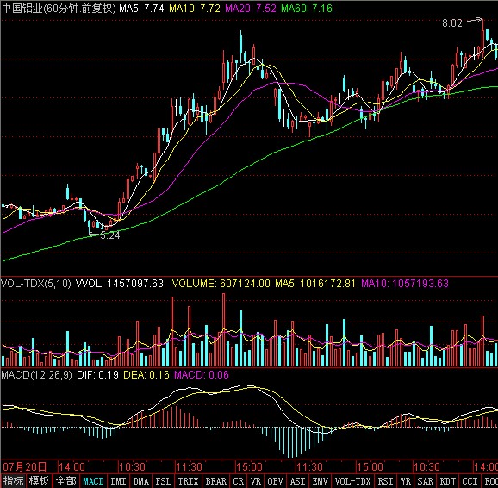This screenshot has height=488, width=498.
Task: Select the MACD indicator tab
Action: point(93,481)
